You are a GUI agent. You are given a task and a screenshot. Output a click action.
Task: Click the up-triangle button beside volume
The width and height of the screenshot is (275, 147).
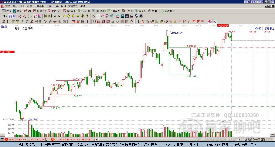(2, 135)
